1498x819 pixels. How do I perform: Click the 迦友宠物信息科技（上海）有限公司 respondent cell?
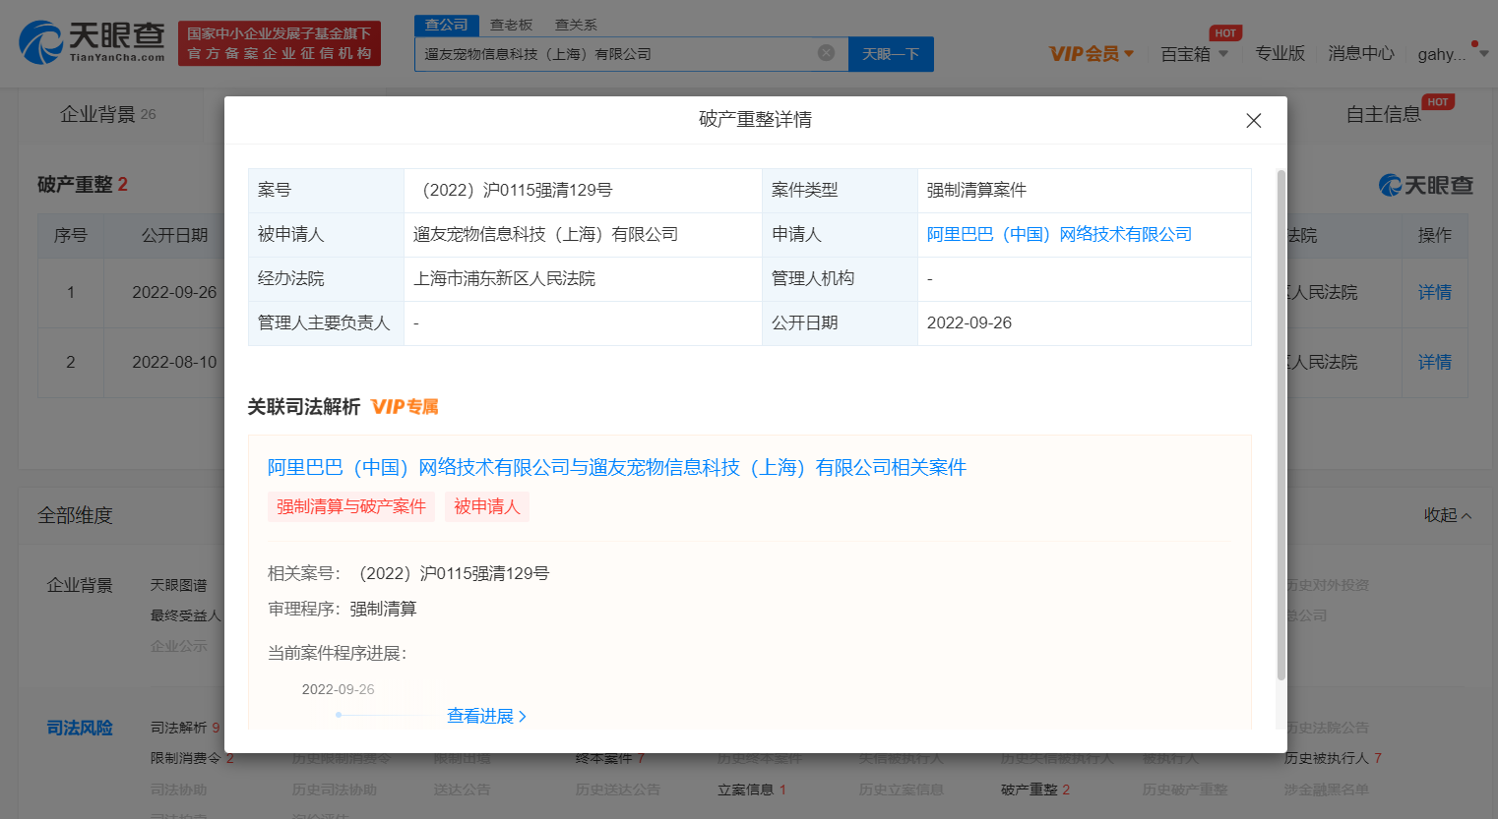pos(583,235)
